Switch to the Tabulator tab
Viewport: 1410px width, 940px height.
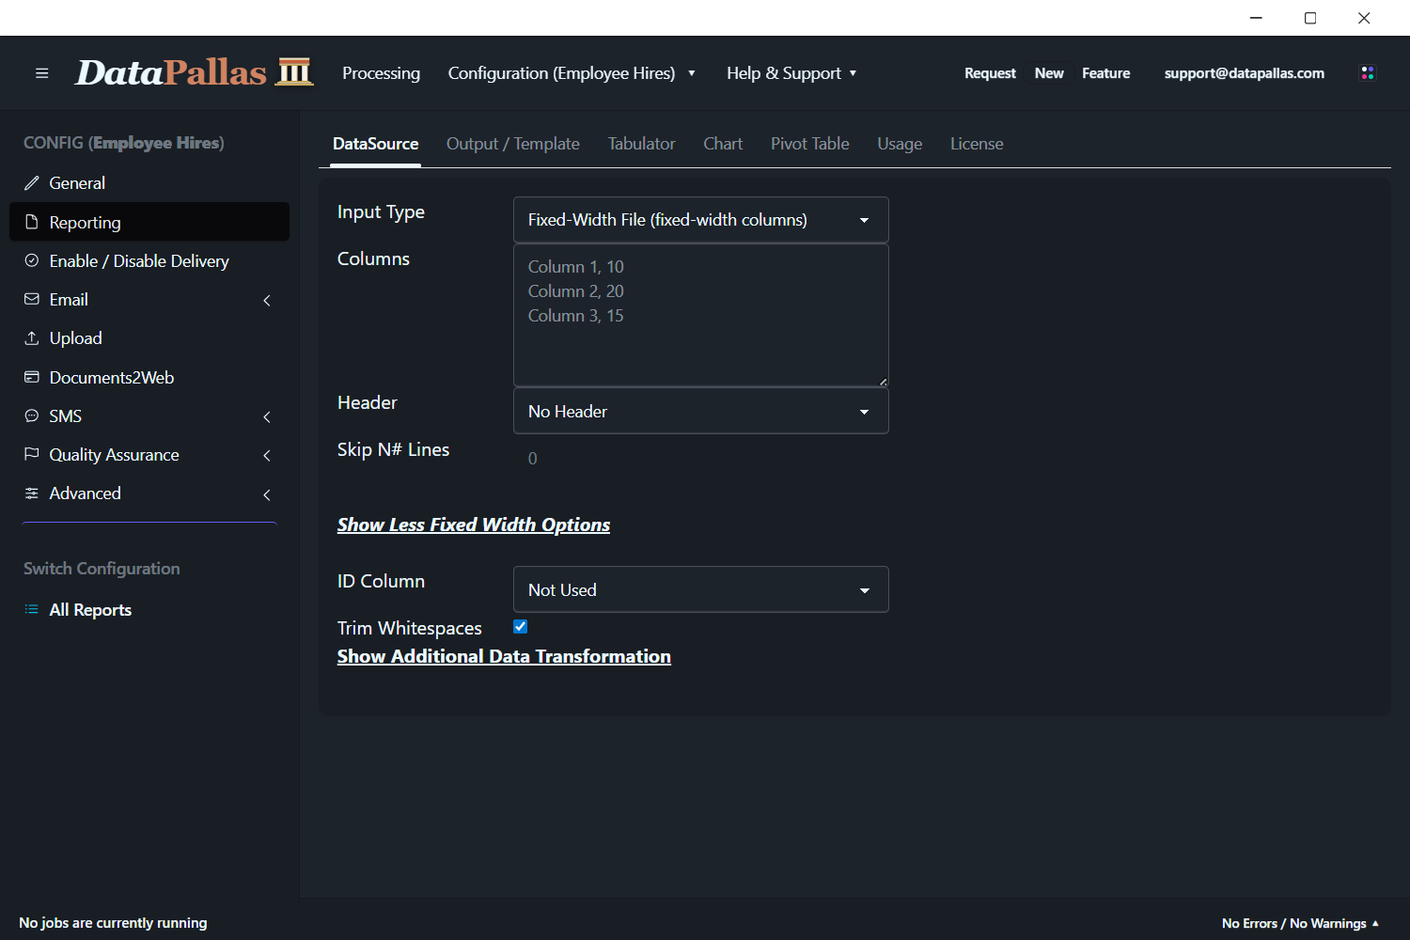(642, 144)
